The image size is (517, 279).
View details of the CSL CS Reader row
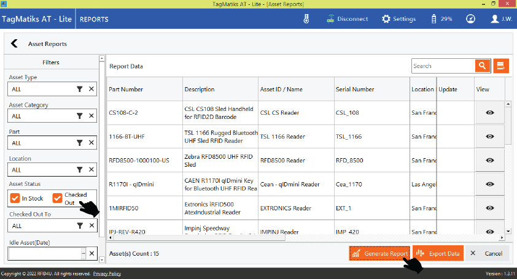(x=489, y=112)
